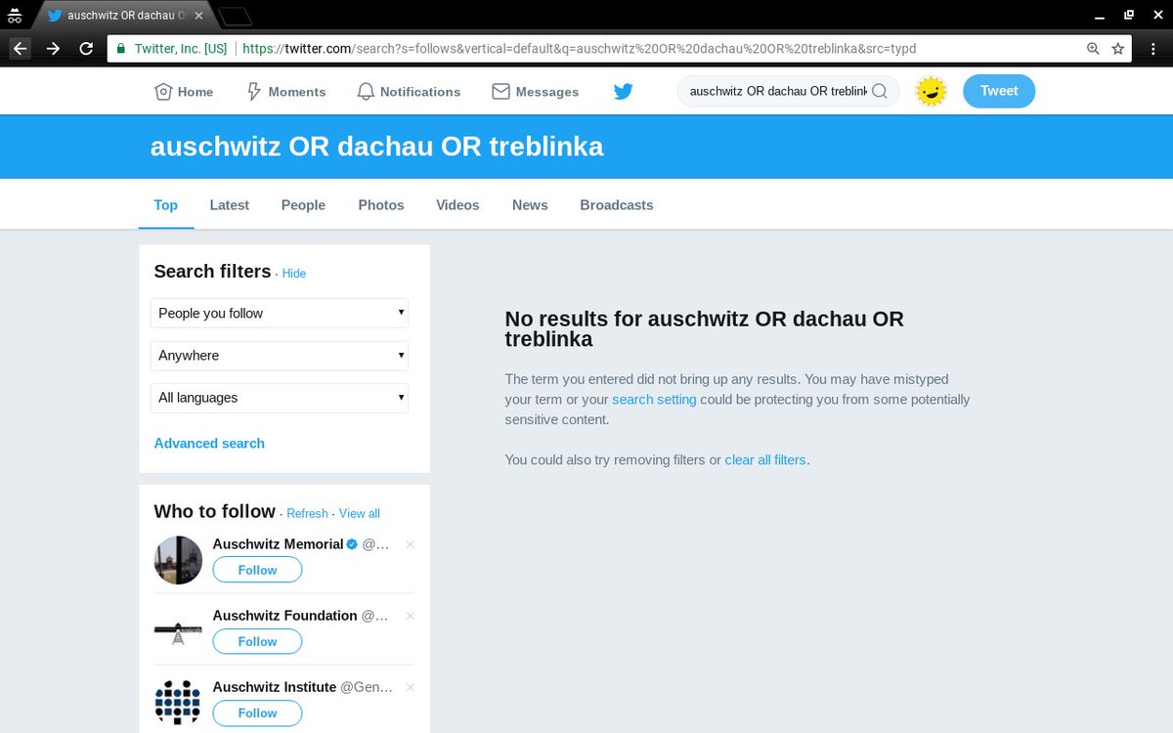
Task: Click the browser address bar URL
Action: [x=579, y=48]
